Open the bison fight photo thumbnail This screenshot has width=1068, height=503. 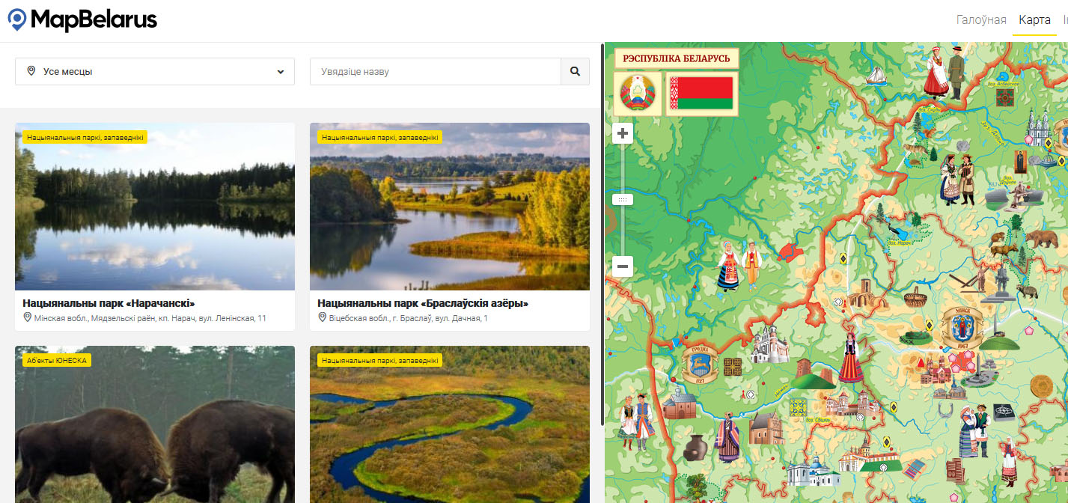point(155,424)
